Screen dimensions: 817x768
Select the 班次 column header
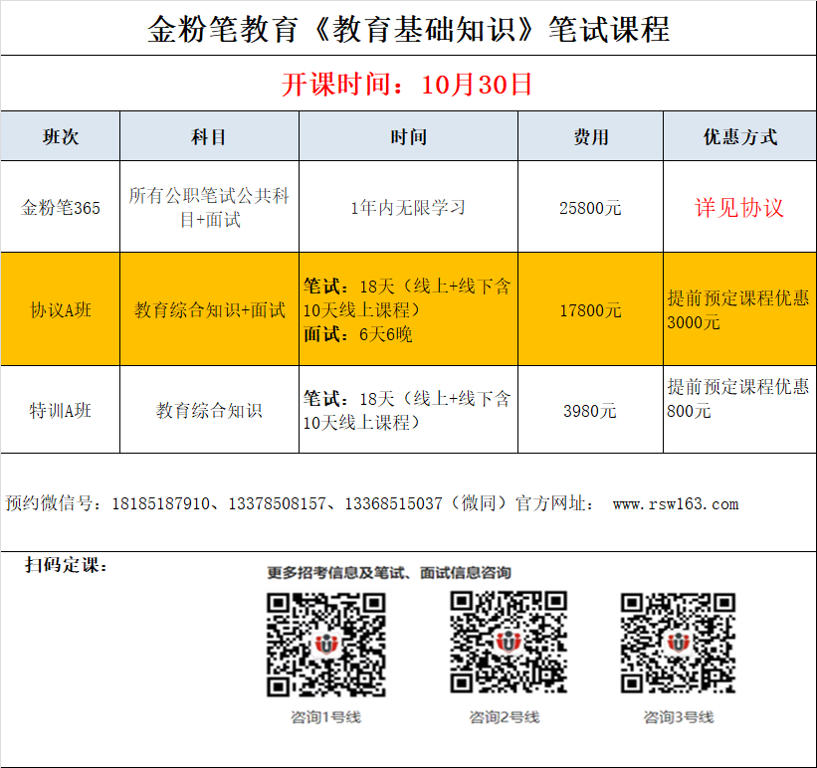(x=61, y=137)
